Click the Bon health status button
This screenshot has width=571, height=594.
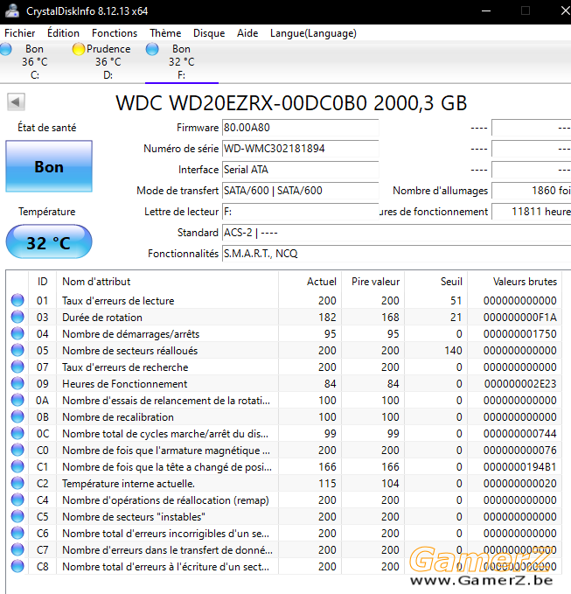tap(49, 167)
